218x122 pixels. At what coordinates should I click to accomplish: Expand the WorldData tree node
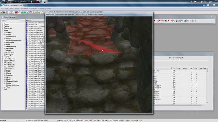click(x=3, y=63)
